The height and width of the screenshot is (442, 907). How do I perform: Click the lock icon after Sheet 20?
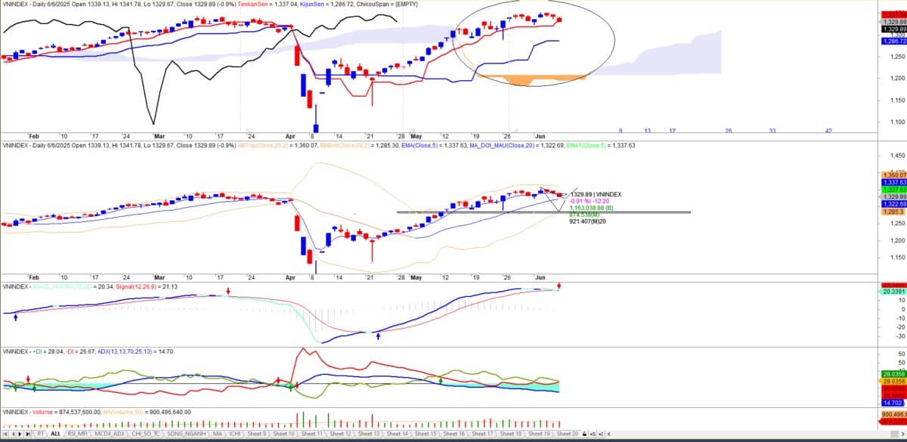(x=584, y=434)
